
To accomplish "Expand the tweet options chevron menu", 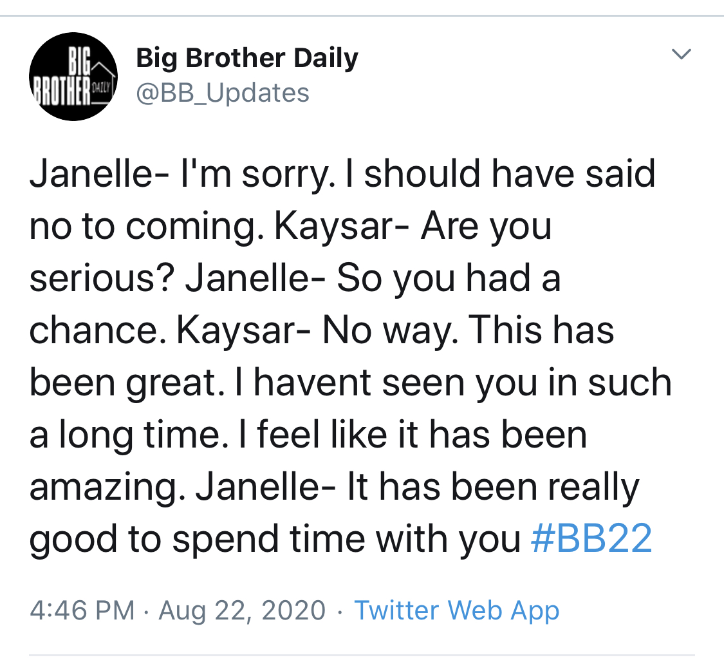I will point(681,54).
